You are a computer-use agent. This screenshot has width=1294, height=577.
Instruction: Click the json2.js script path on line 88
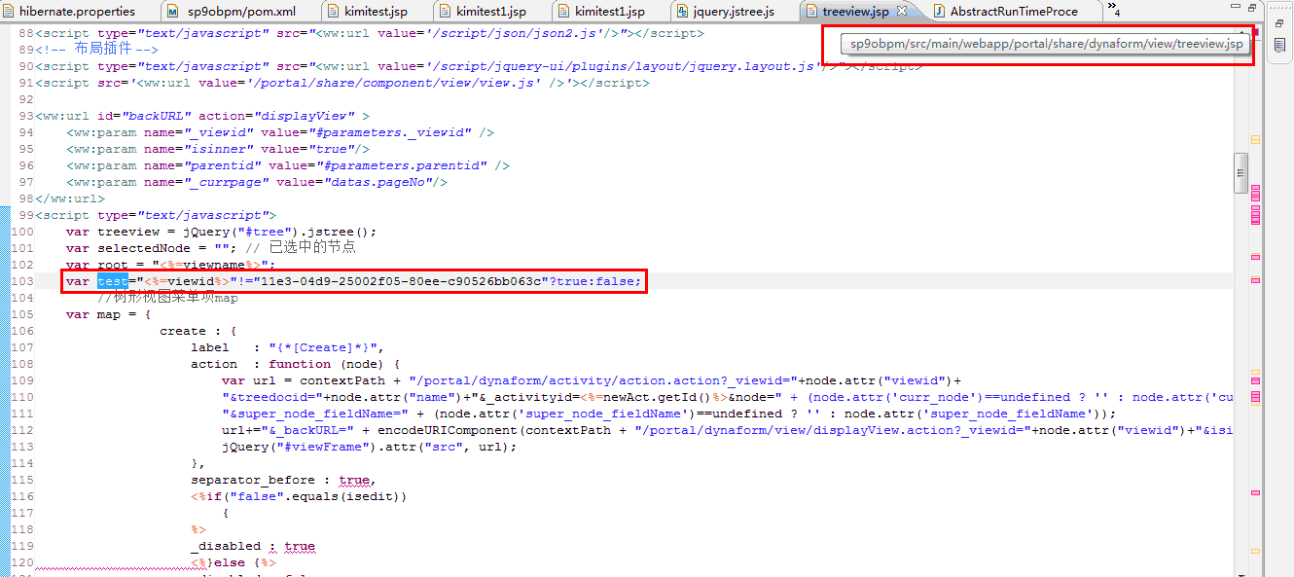point(513,33)
